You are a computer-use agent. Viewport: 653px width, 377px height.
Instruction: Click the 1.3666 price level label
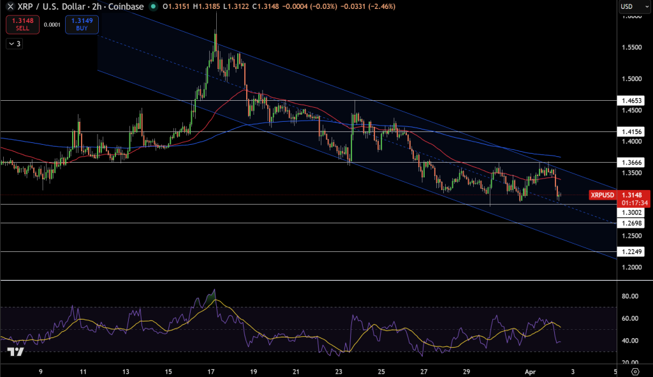pyautogui.click(x=632, y=161)
